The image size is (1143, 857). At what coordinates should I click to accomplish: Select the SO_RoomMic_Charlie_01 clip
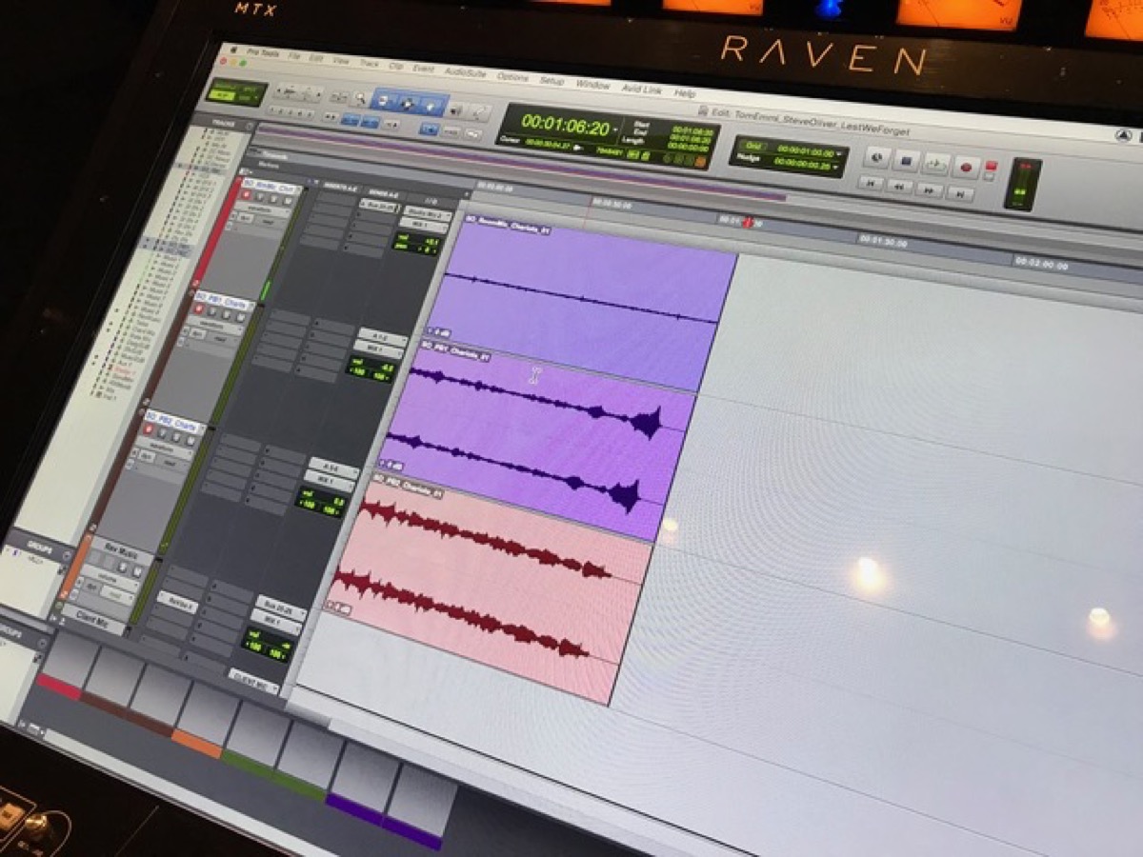[x=579, y=305]
